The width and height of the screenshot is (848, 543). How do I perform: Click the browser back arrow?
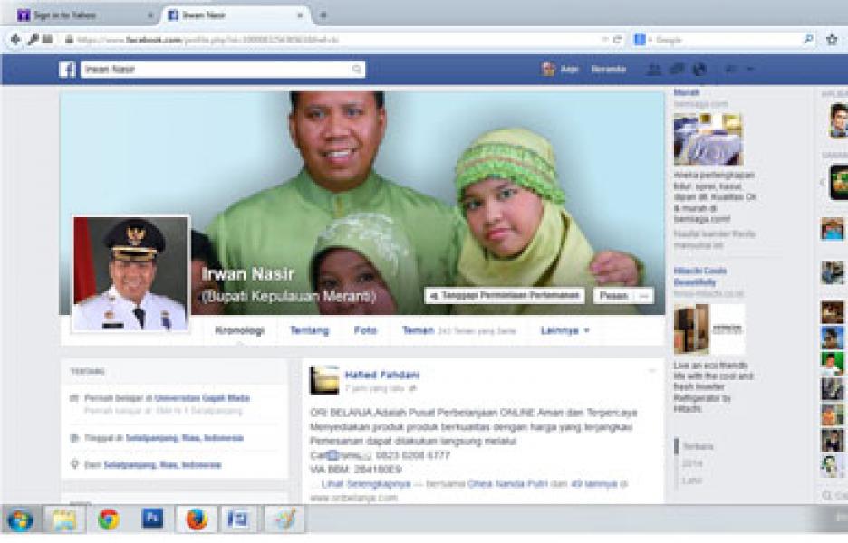click(x=15, y=40)
